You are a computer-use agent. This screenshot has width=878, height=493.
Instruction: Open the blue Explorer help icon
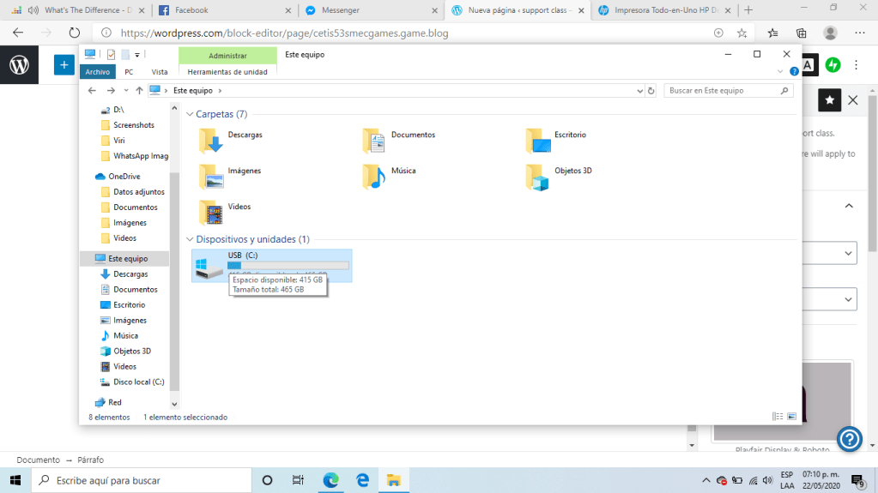click(794, 72)
